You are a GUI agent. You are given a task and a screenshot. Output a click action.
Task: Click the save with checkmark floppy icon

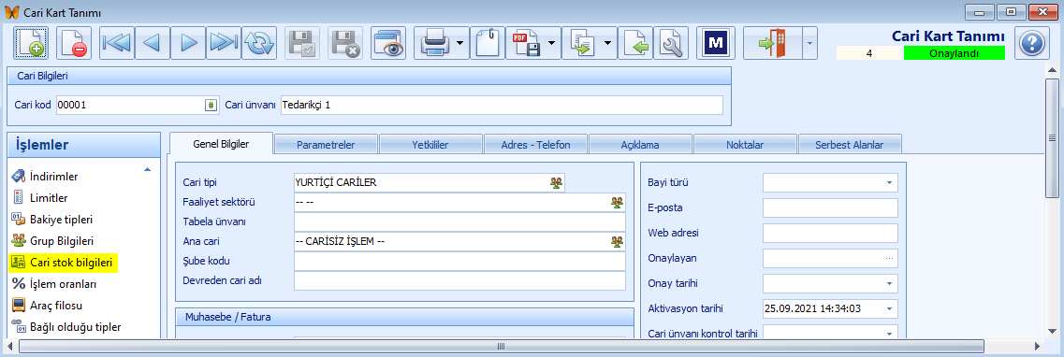coord(302,43)
